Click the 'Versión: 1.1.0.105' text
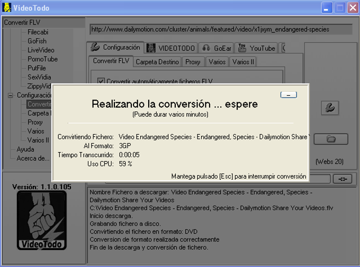Screen dimensions: 360x267 42,187
